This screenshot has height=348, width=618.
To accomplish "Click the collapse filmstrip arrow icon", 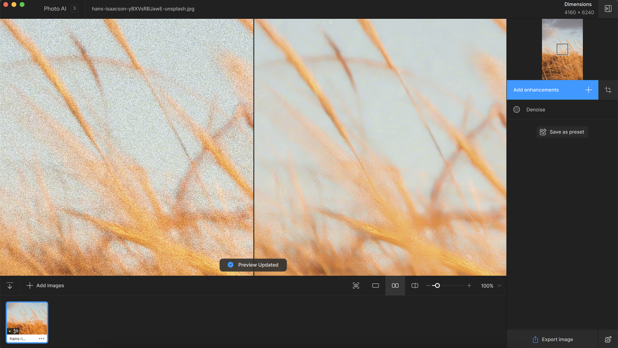I will [x=10, y=286].
